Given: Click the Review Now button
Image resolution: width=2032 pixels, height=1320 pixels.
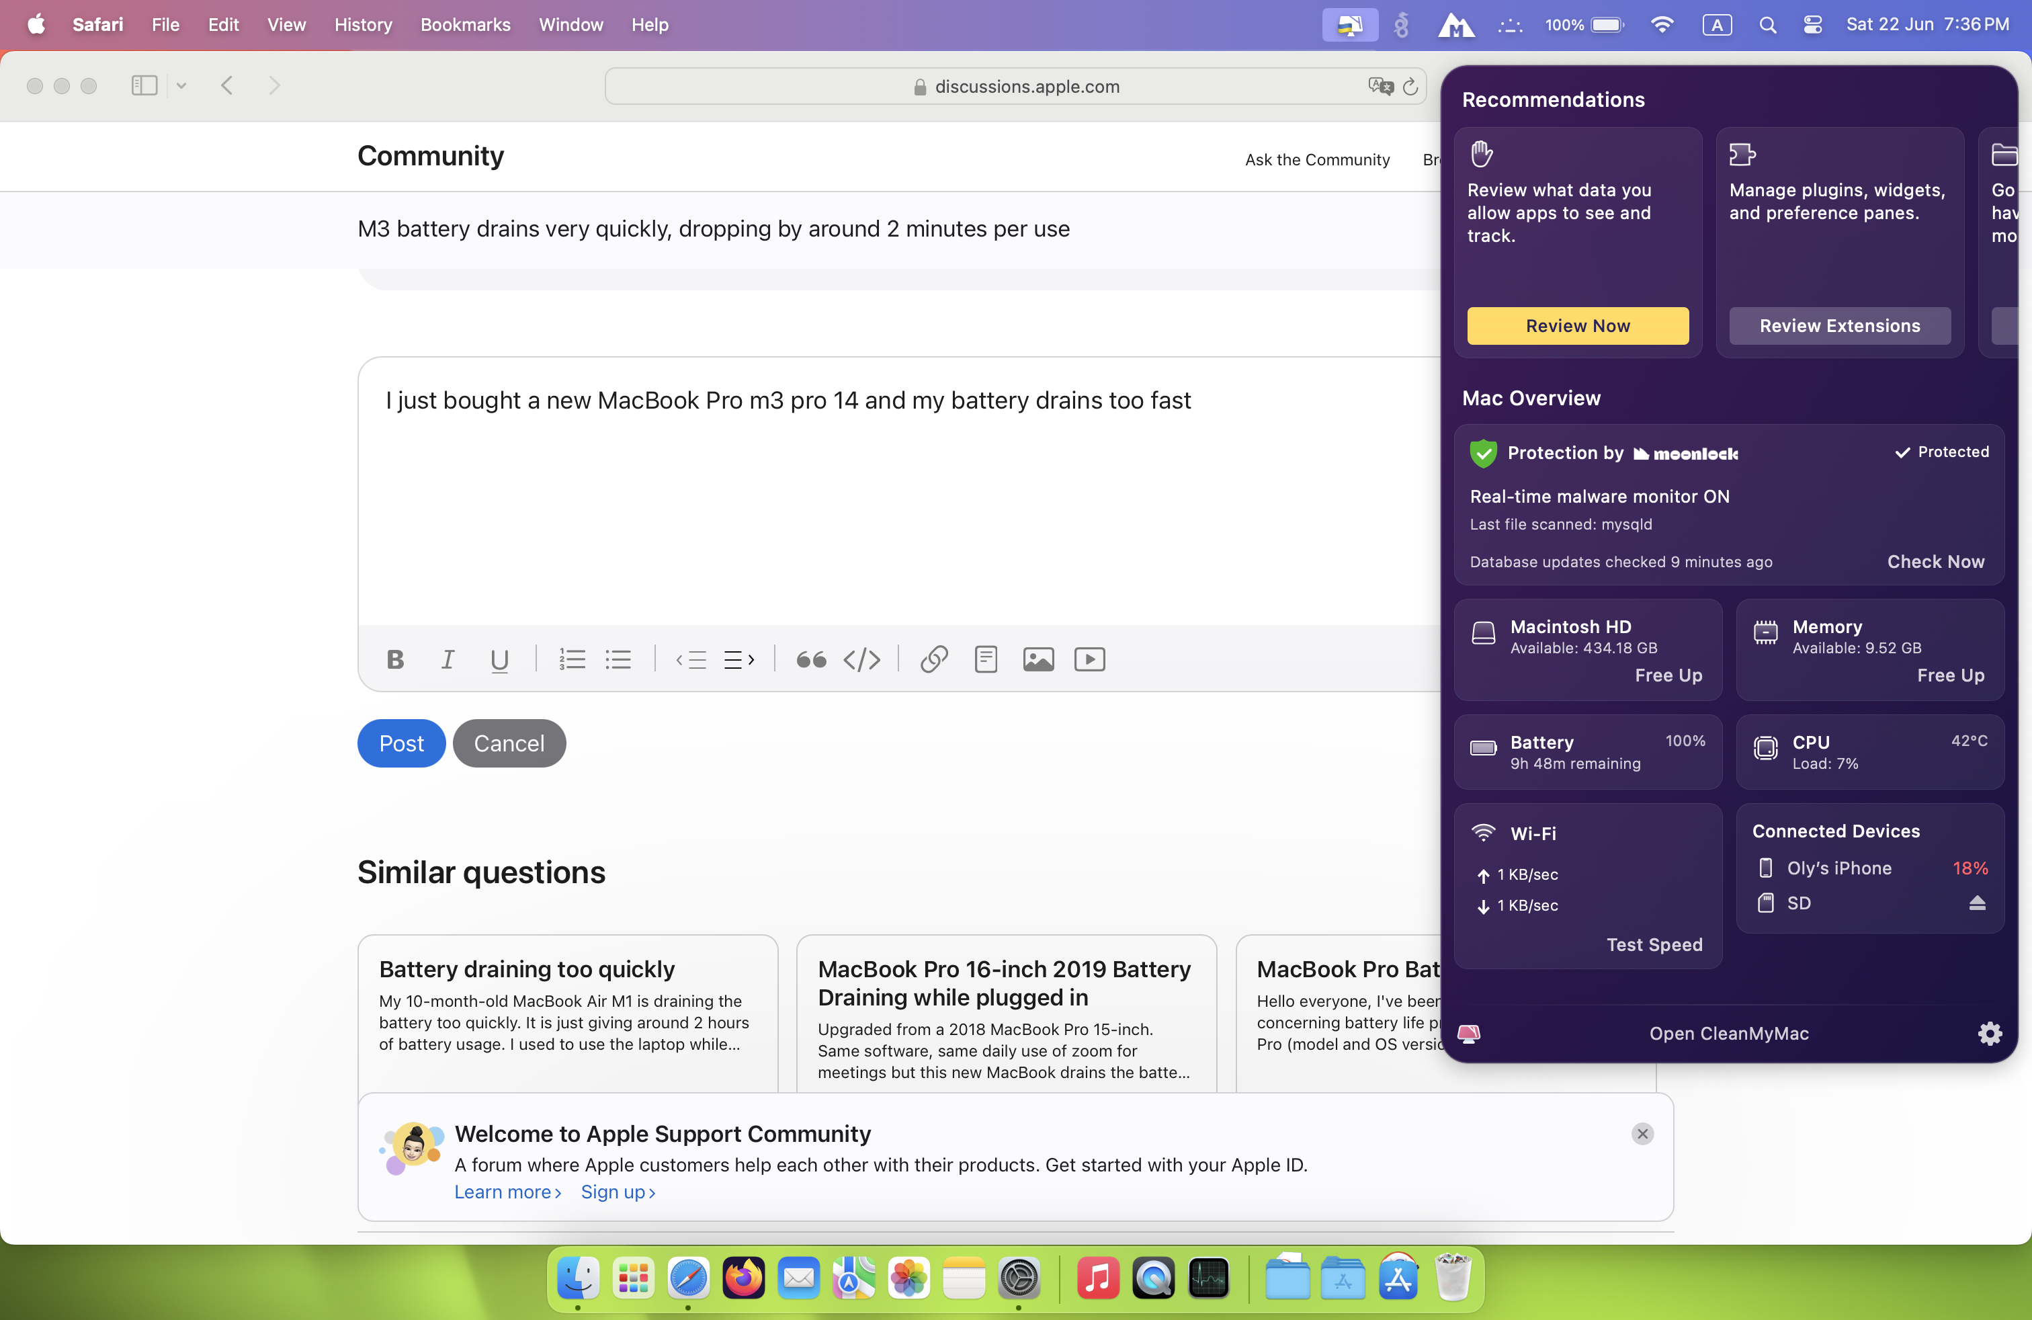Looking at the screenshot, I should coord(1577,326).
